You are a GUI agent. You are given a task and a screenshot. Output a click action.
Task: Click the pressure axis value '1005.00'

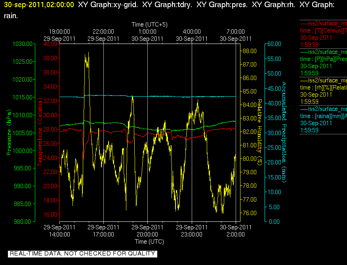tap(23, 133)
